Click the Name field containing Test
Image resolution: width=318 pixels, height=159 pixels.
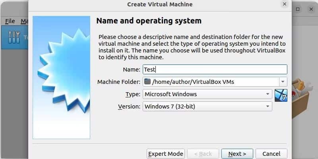(215, 70)
